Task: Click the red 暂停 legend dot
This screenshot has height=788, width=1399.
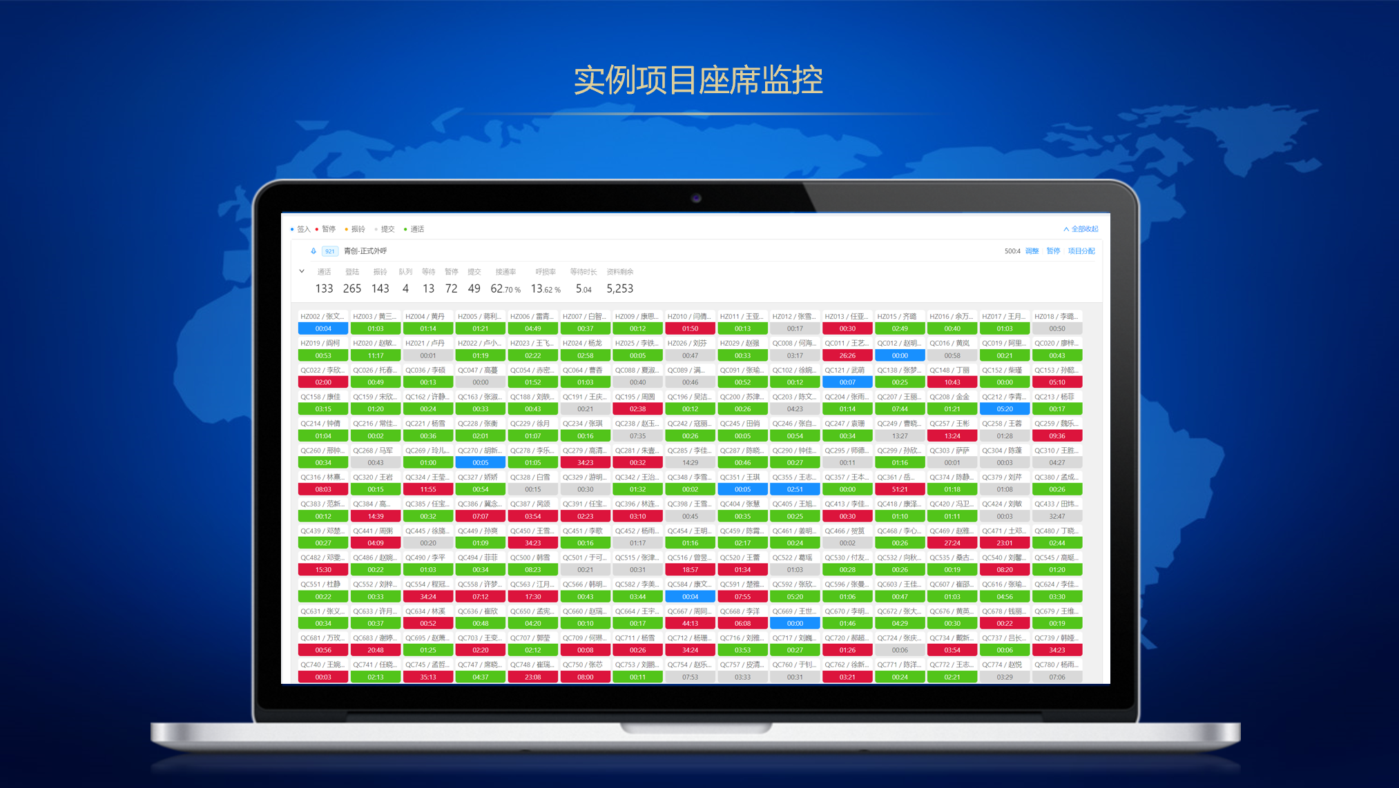Action: 317,229
